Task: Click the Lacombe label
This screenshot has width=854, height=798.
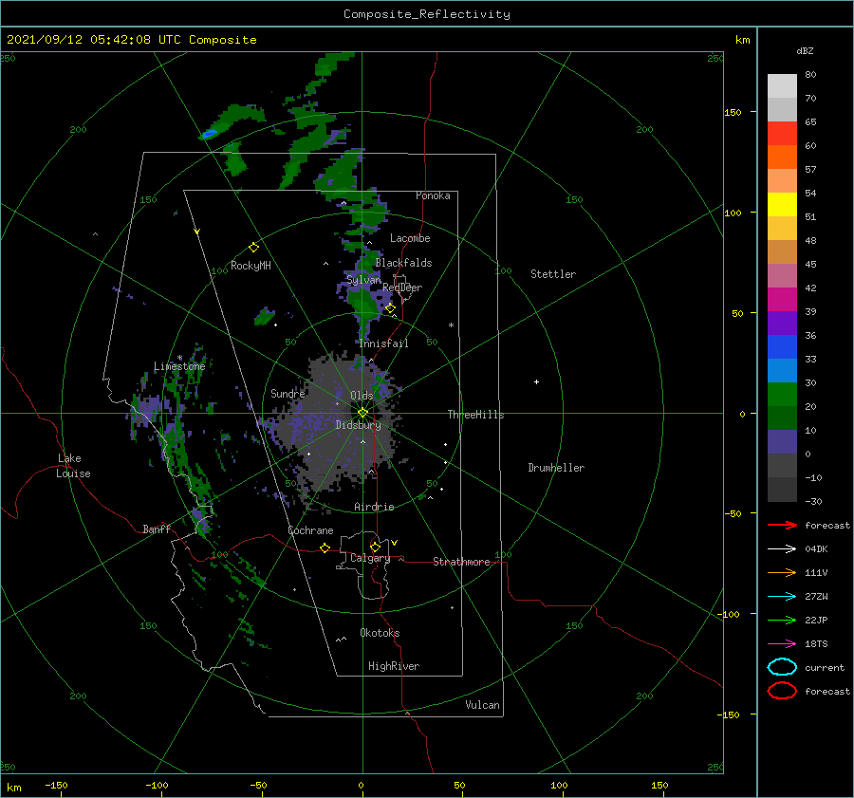Action: coord(410,238)
